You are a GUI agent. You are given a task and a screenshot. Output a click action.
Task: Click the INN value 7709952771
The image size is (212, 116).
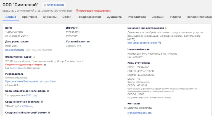pyautogui.click(x=73, y=32)
